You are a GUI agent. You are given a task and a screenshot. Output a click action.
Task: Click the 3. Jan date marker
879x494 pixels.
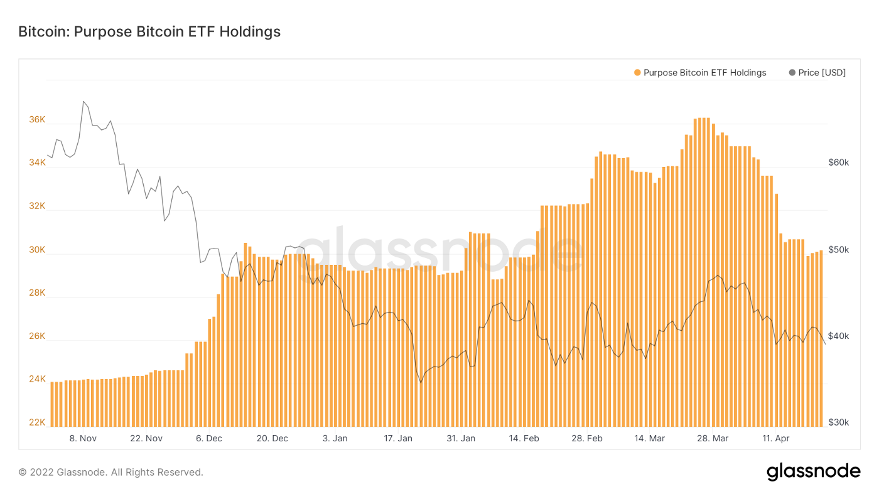(x=335, y=438)
